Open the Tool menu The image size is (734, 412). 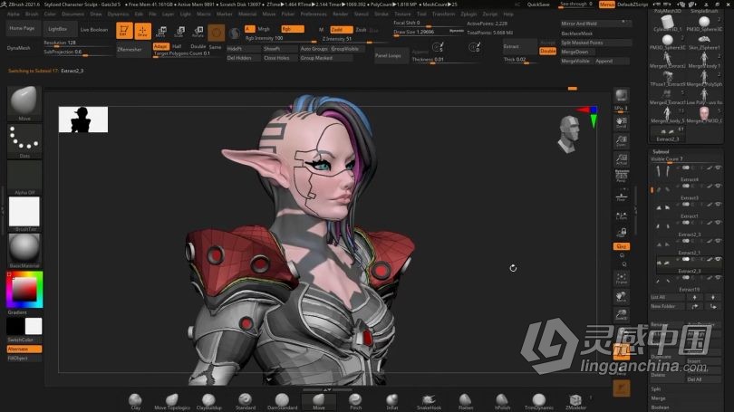(x=421, y=14)
